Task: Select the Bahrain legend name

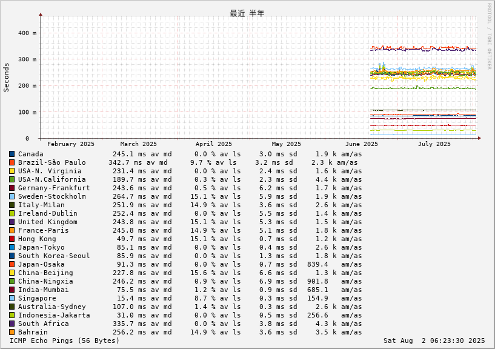Action: [33, 332]
